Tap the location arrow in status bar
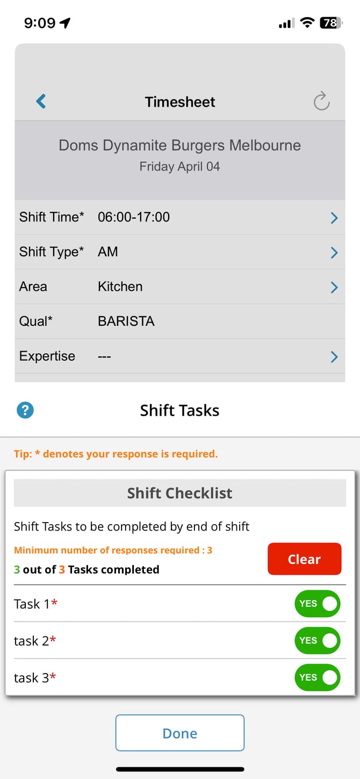Image resolution: width=360 pixels, height=779 pixels. click(x=65, y=23)
